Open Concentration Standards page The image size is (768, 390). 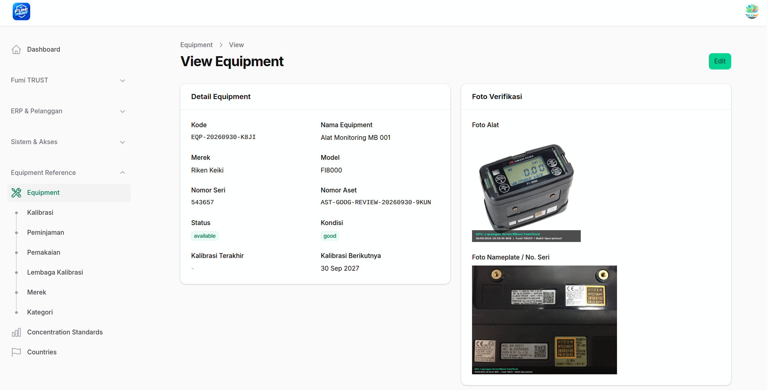69,332
